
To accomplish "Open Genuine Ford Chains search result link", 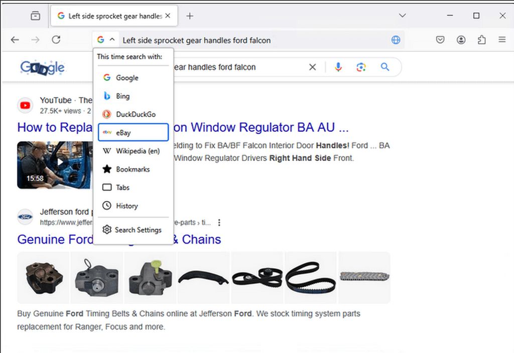I will point(119,239).
